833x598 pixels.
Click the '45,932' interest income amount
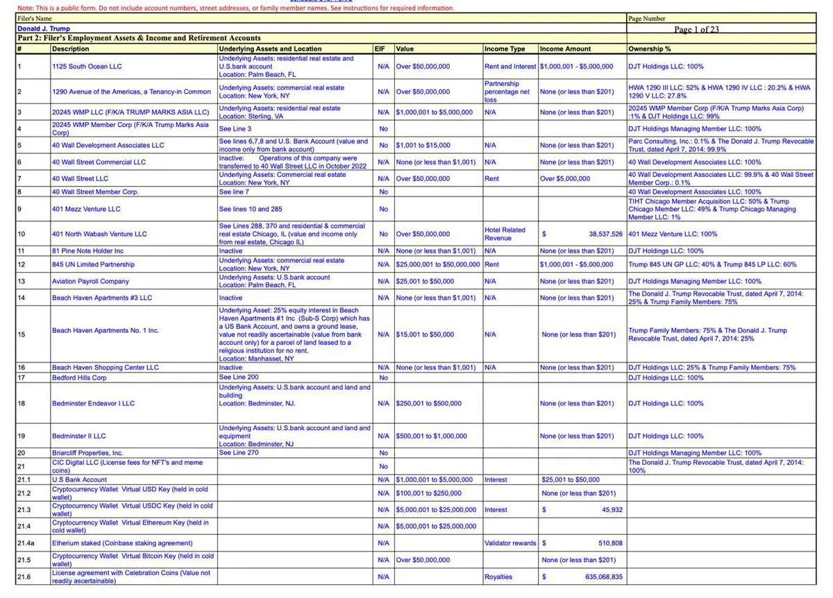(612, 510)
